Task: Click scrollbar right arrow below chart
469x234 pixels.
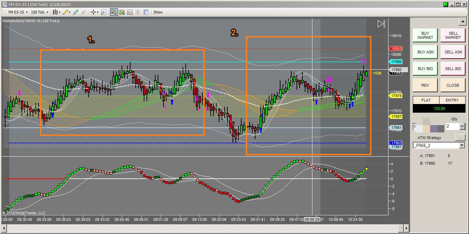Action: (x=406, y=228)
